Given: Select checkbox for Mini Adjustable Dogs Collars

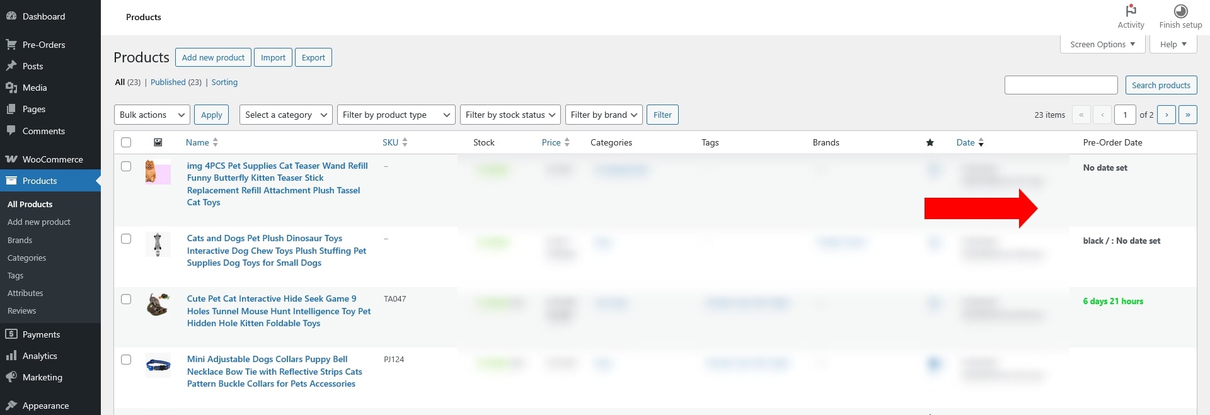Looking at the screenshot, I should click(126, 360).
